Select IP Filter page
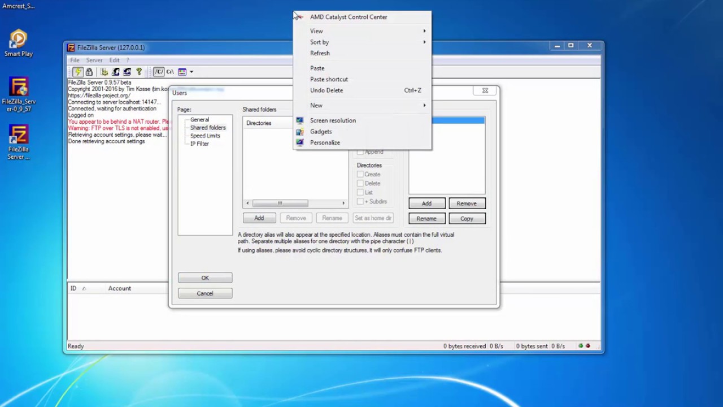Viewport: 723px width, 407px height. [199, 144]
